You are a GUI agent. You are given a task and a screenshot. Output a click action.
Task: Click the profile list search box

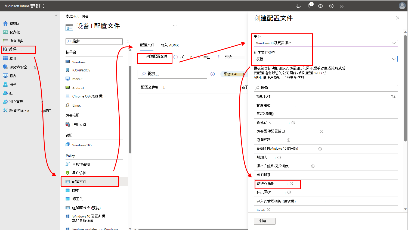(172, 74)
